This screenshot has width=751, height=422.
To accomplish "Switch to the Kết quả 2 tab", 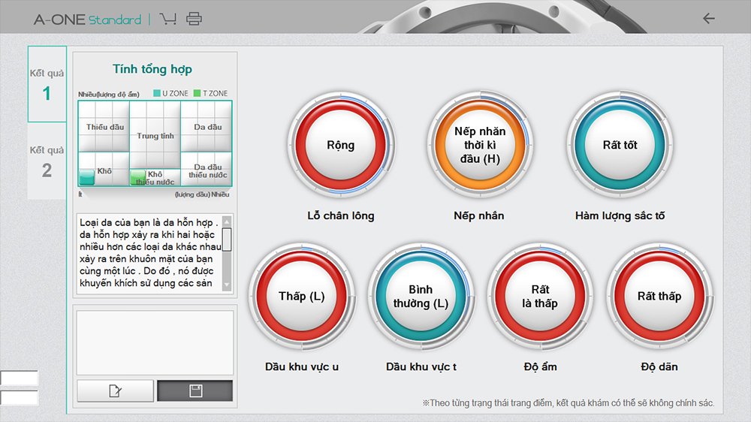I will tap(47, 161).
